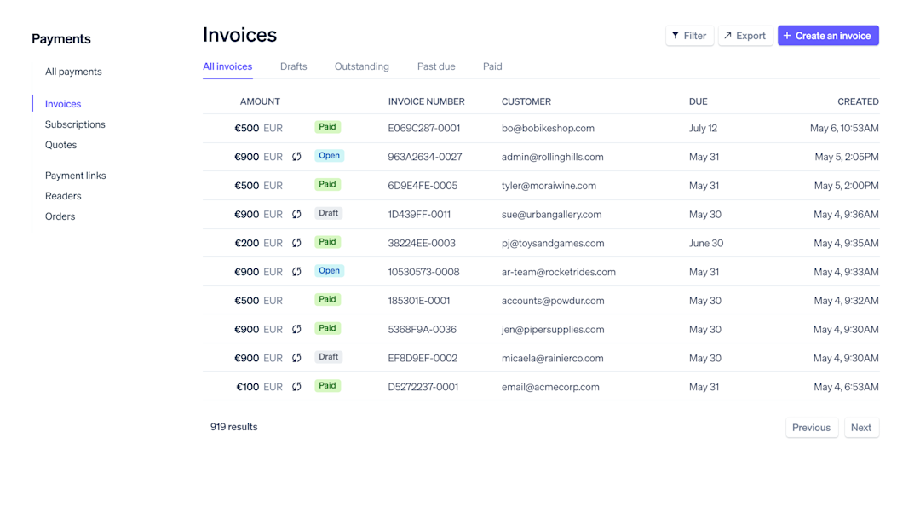
Task: Click the recurring icon beside invoice EF8D9EF-0002
Action: (x=296, y=357)
